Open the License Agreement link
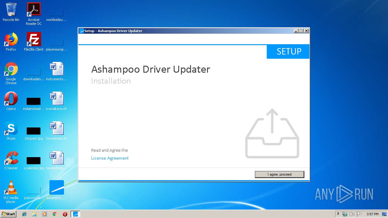The height and width of the screenshot is (218, 388). pos(110,158)
